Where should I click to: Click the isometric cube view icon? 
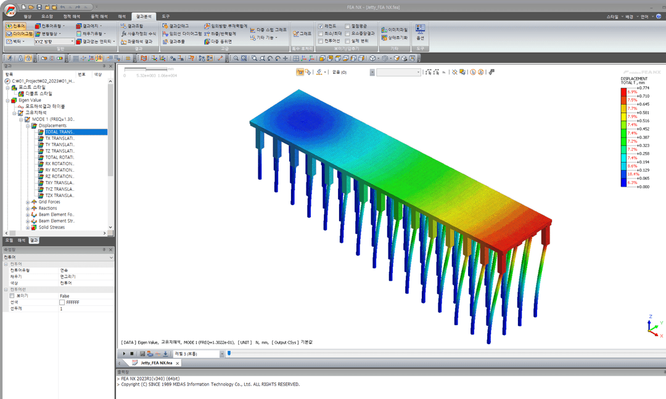(372, 58)
